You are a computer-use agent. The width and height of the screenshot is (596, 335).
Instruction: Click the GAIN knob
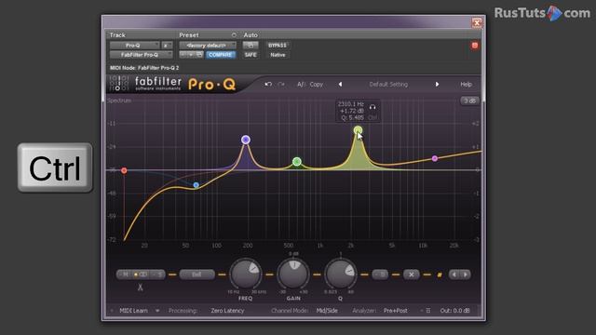coord(293,274)
